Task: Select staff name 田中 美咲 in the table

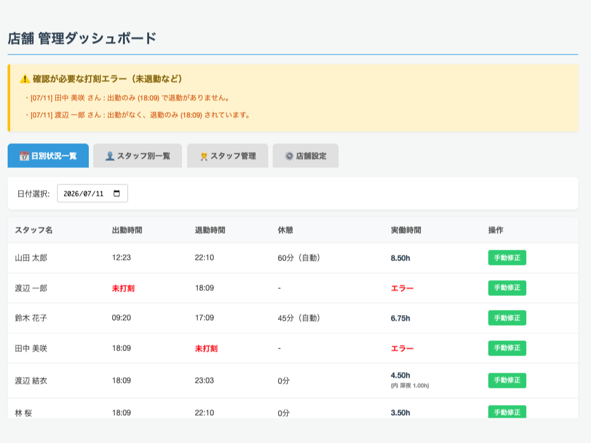Action: point(31,349)
